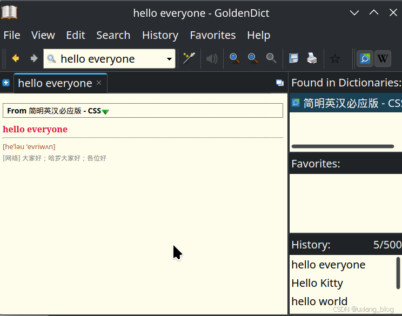The height and width of the screenshot is (316, 402).
Task: Play pronunciation with speaker icon
Action: pyautogui.click(x=212, y=59)
